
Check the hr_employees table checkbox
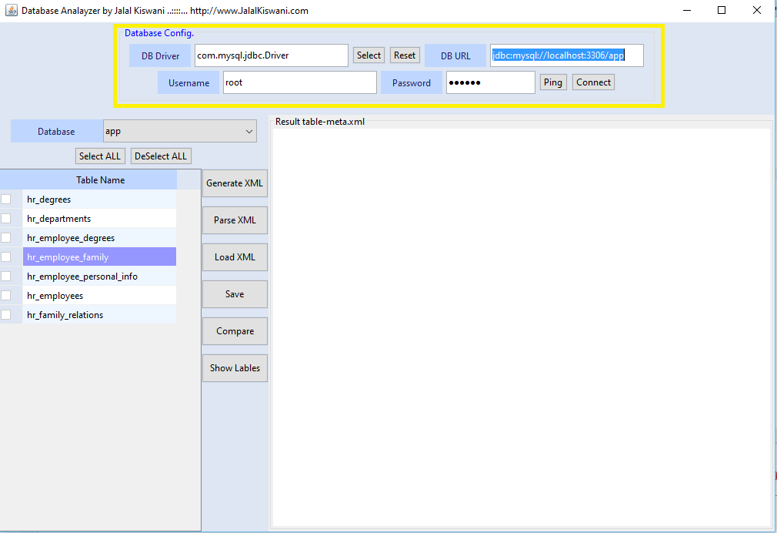(6, 296)
